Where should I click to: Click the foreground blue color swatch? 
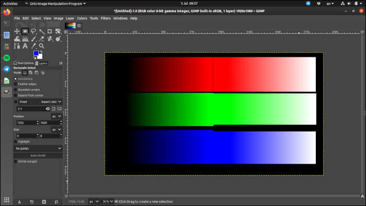(x=36, y=53)
